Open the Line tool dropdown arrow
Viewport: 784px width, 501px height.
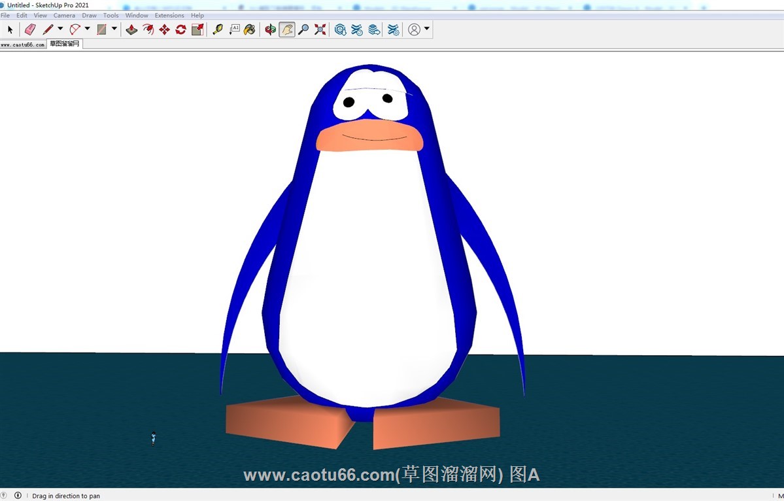[60, 29]
